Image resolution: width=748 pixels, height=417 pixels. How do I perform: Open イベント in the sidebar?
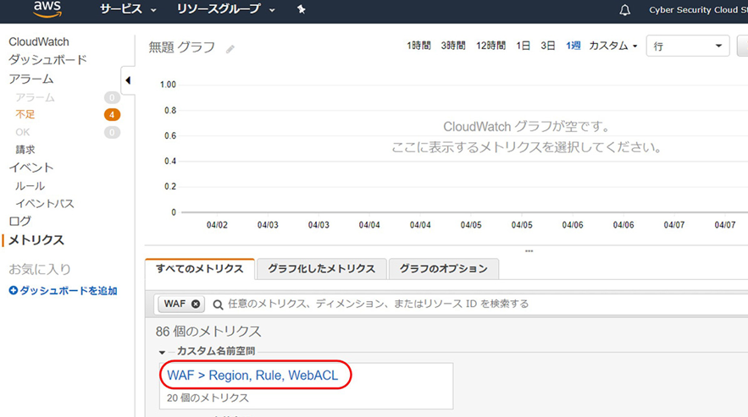tap(31, 167)
